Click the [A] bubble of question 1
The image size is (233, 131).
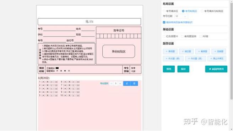[43, 82]
